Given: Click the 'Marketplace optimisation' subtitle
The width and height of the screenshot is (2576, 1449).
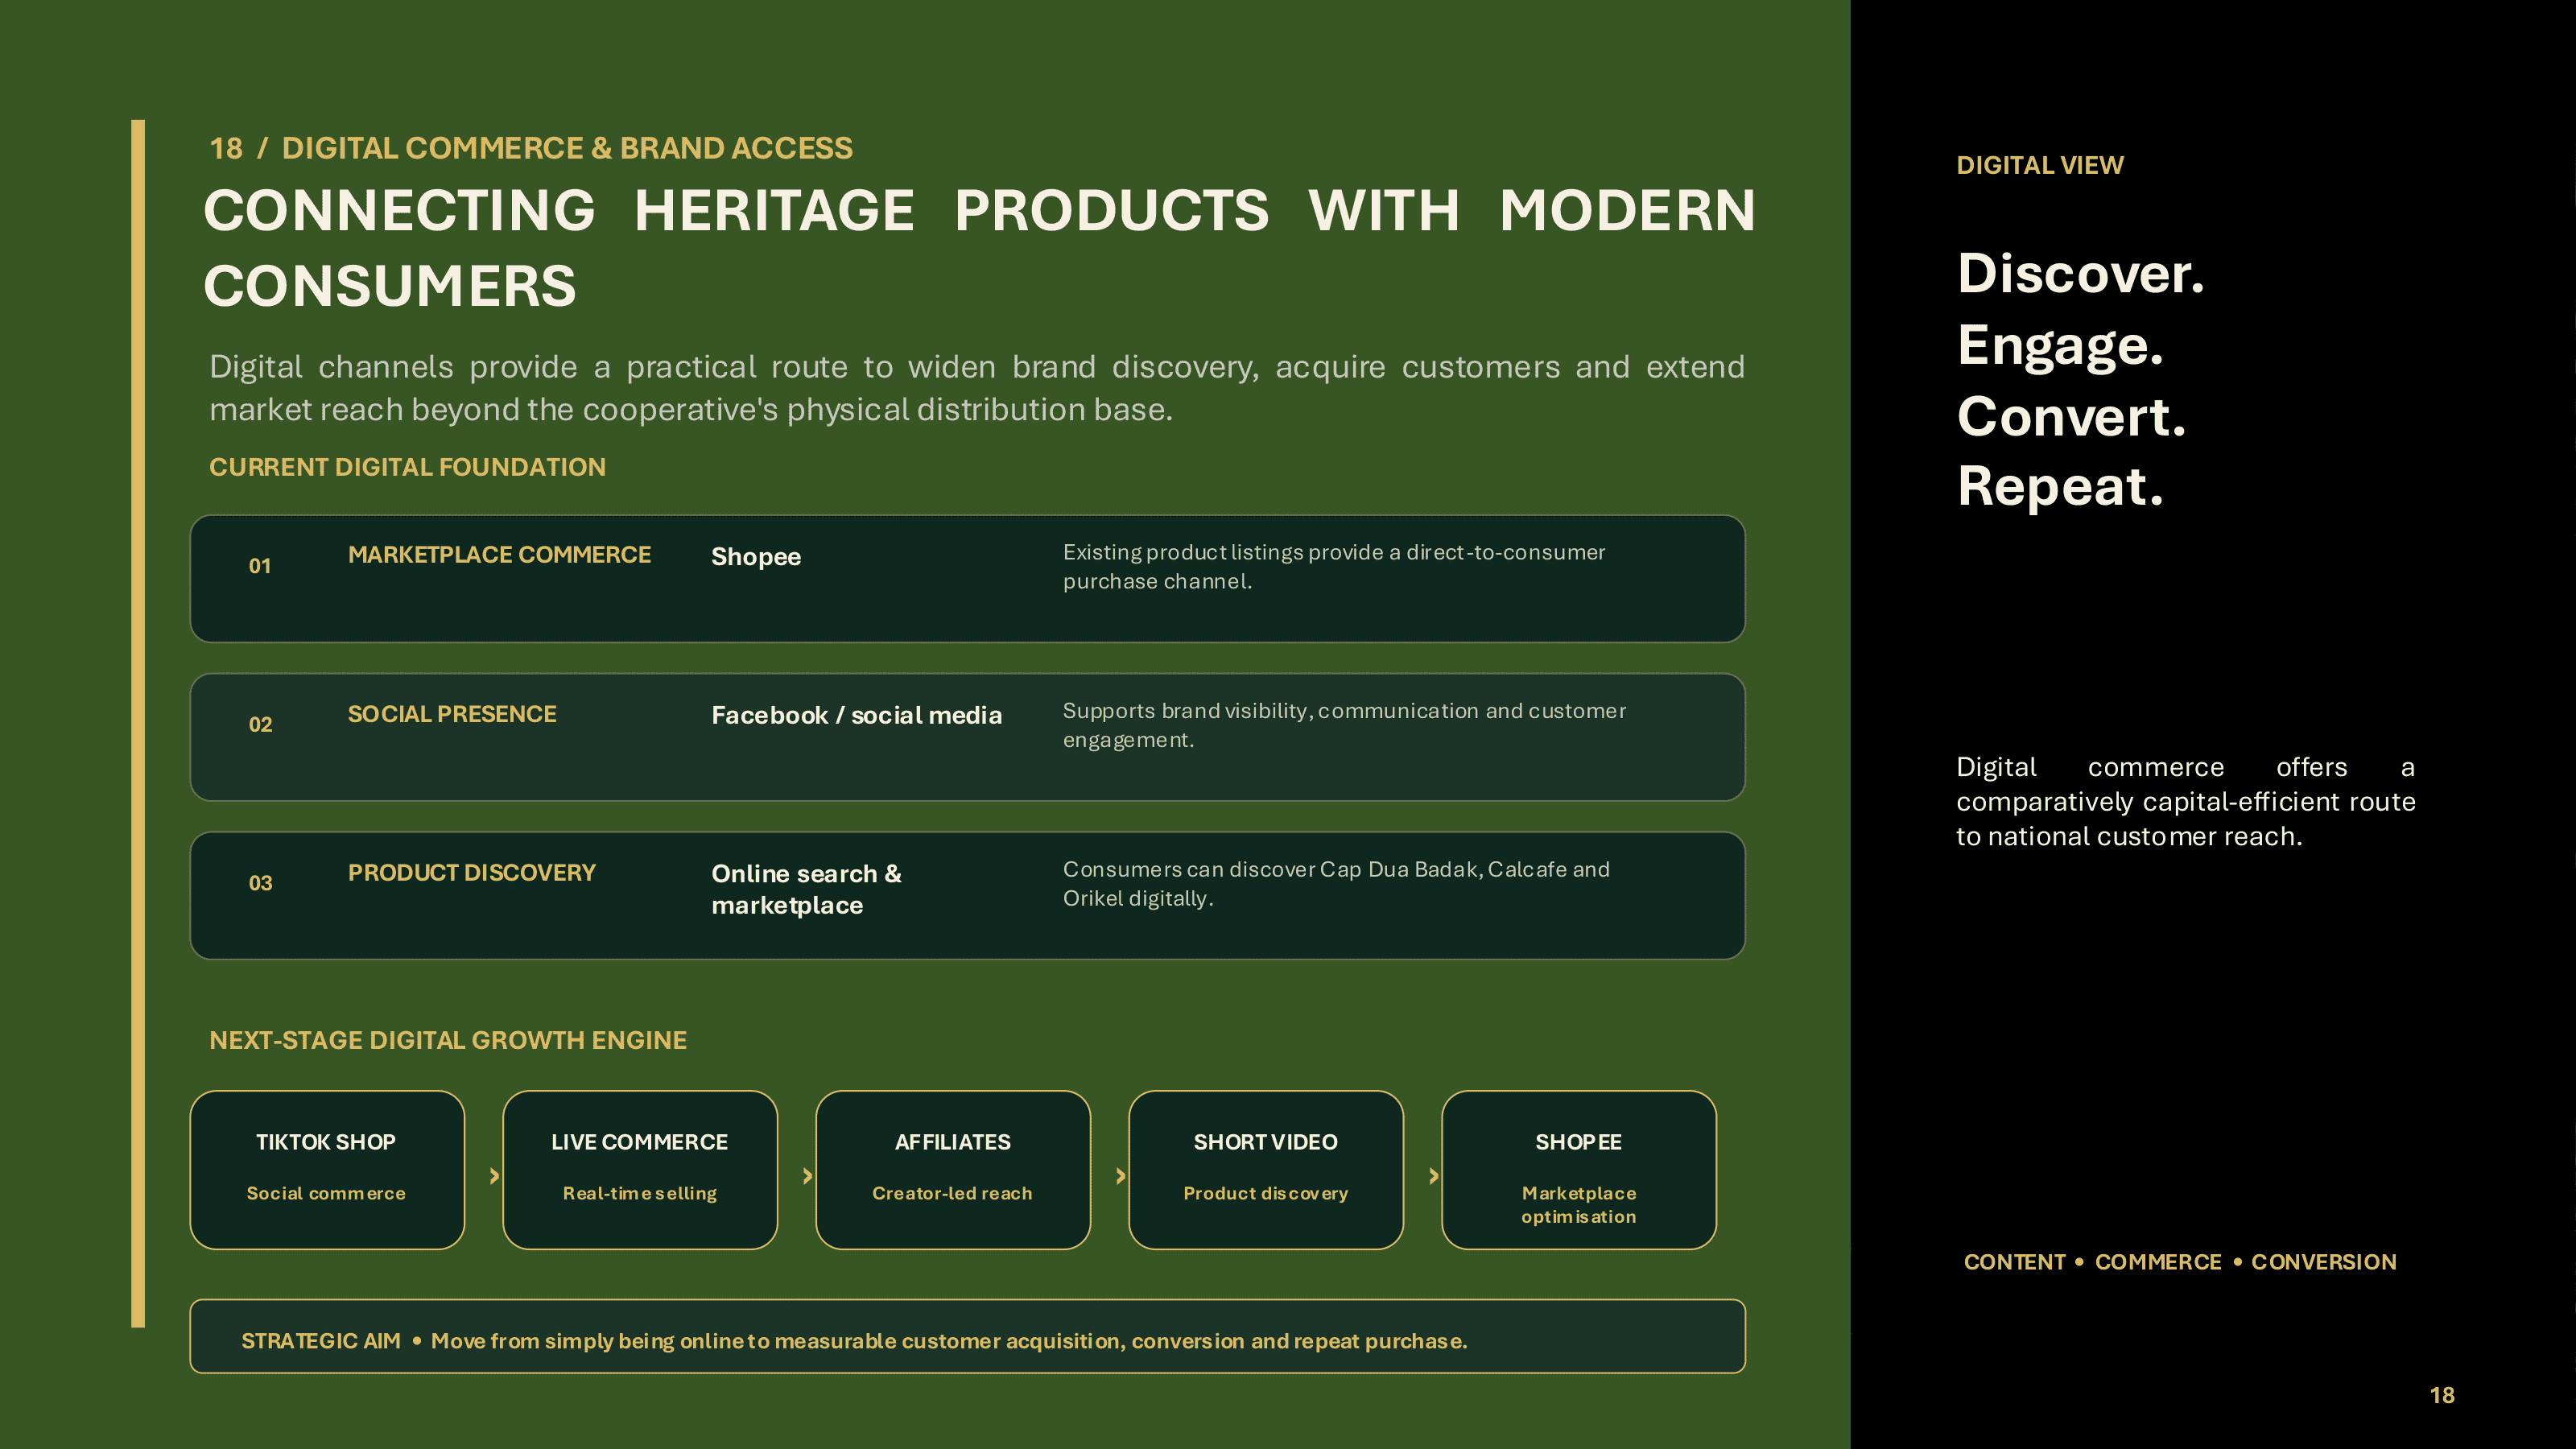Looking at the screenshot, I should click(x=1579, y=1205).
